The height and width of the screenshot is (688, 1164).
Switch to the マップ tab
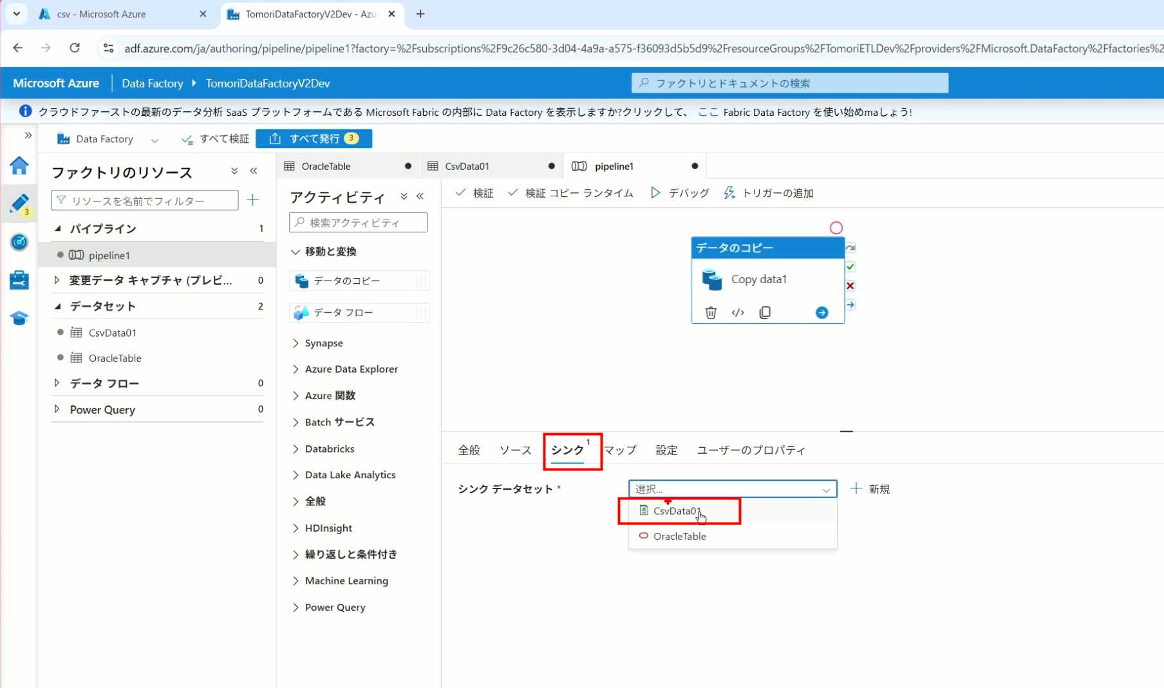coord(620,450)
